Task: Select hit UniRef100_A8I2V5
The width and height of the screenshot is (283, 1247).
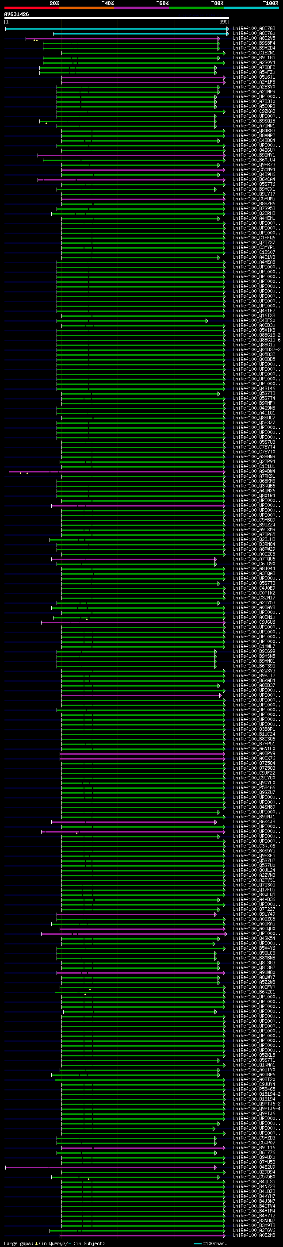Action: coord(253,38)
